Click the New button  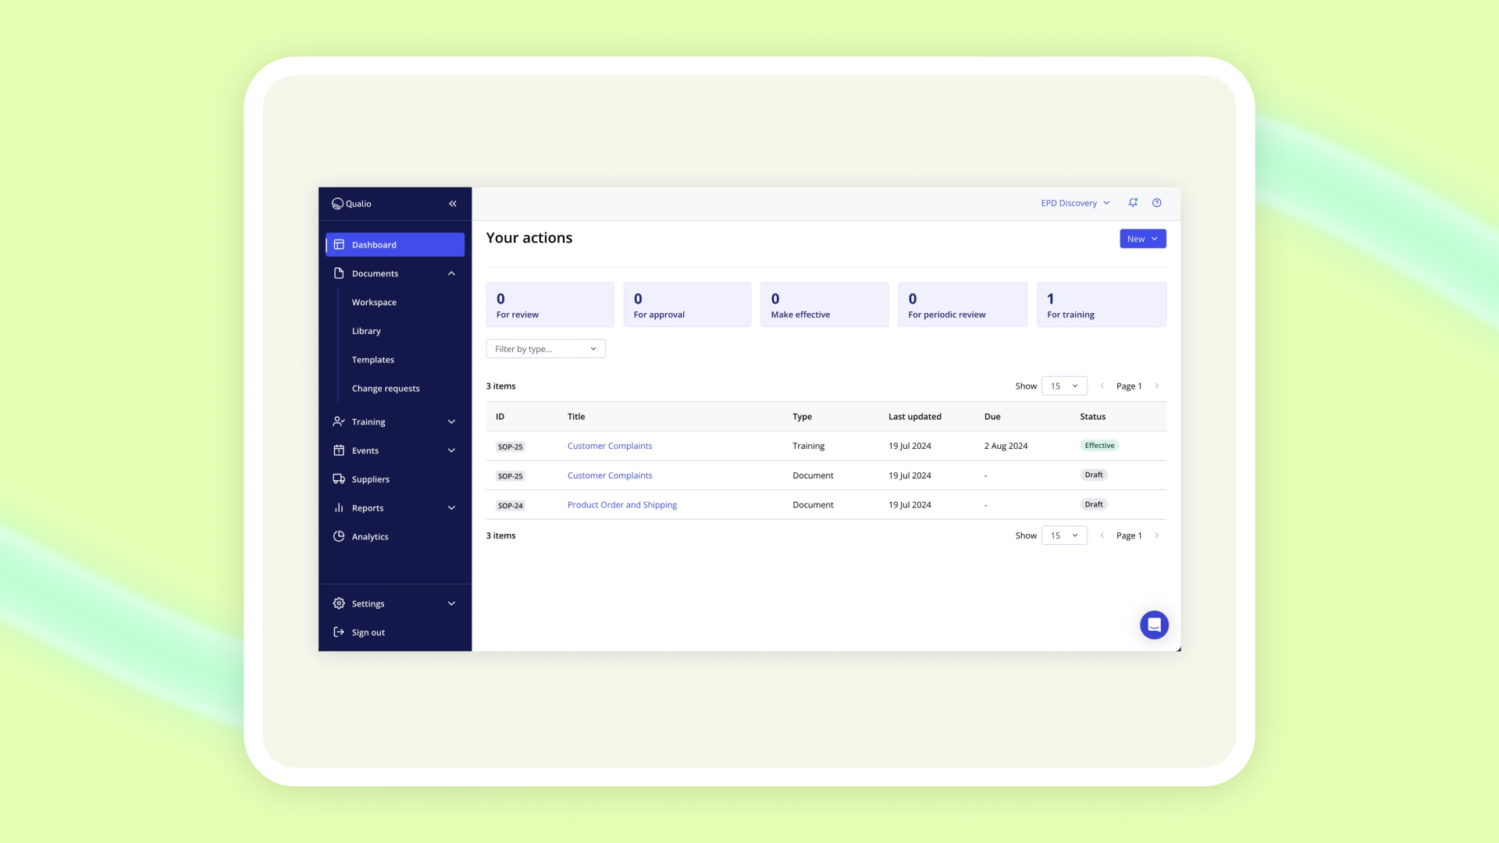pos(1142,239)
